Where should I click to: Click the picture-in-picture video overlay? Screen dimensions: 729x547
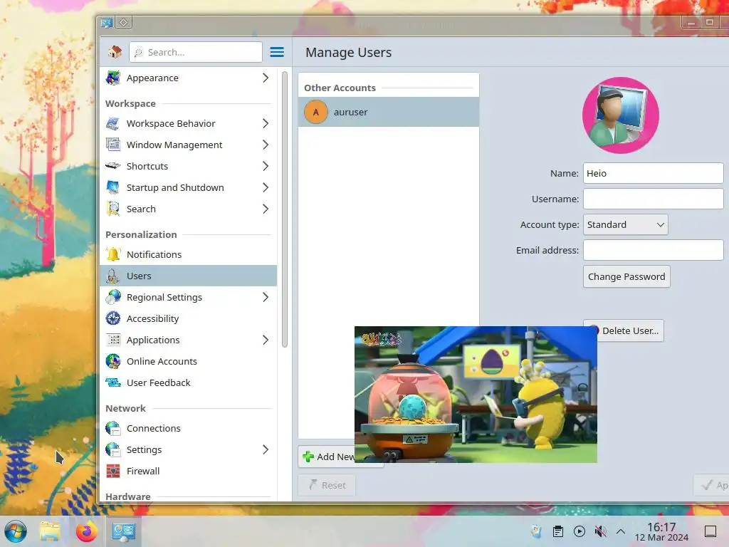[476, 395]
